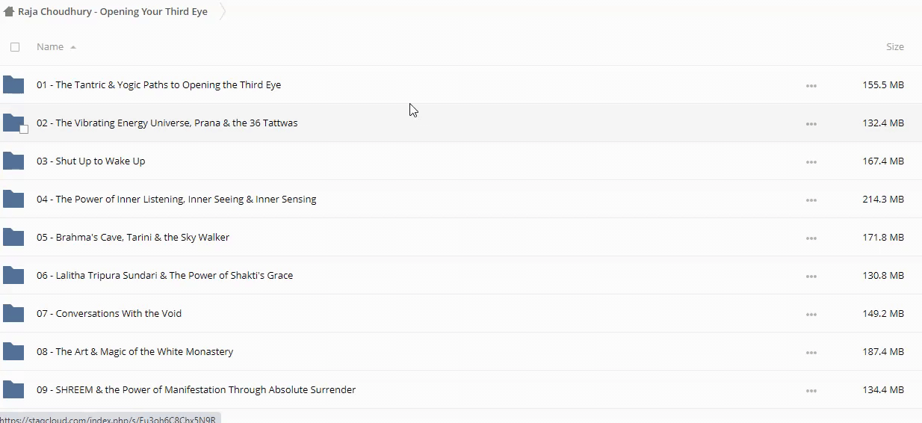Click folder icon for 07 Conversations With the Void

[13, 313]
